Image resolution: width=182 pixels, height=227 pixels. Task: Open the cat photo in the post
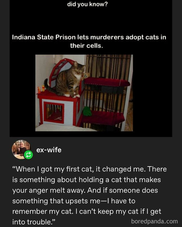[84, 93]
